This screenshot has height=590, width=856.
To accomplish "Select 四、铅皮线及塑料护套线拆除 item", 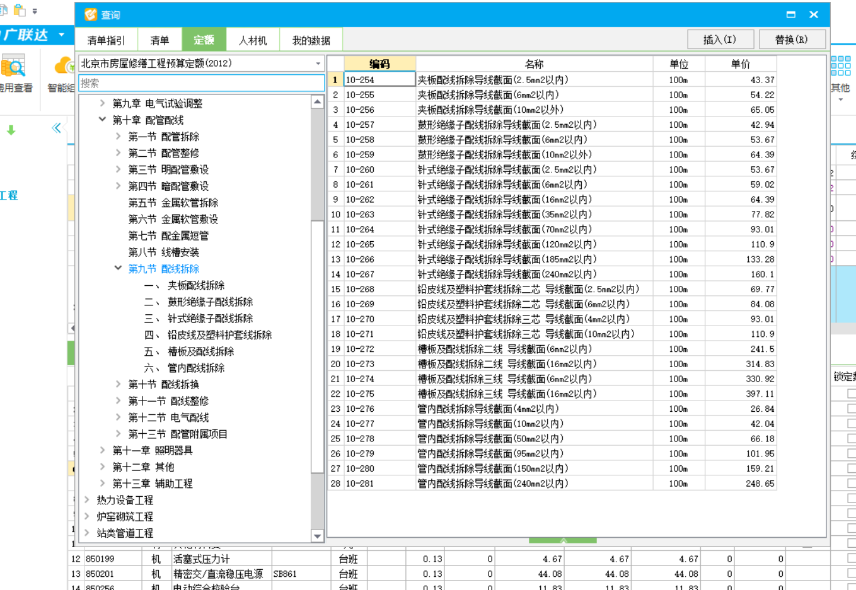I will pos(208,334).
